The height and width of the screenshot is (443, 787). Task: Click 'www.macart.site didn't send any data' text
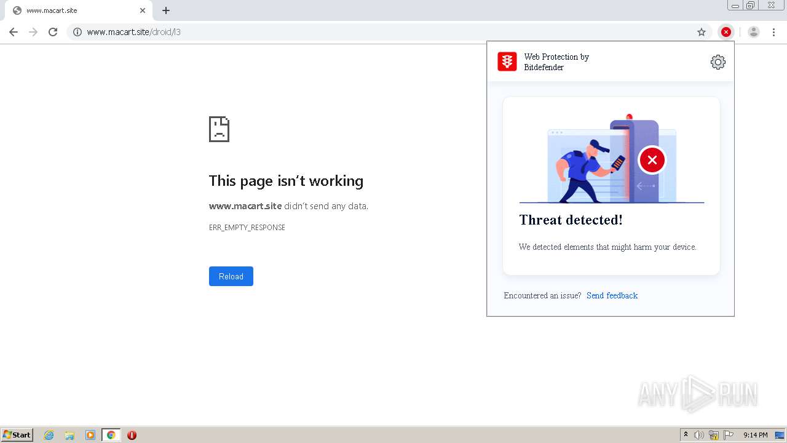coord(288,206)
